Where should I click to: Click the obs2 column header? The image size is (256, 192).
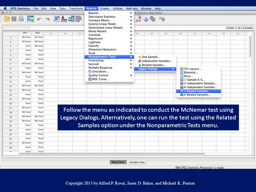point(38,33)
